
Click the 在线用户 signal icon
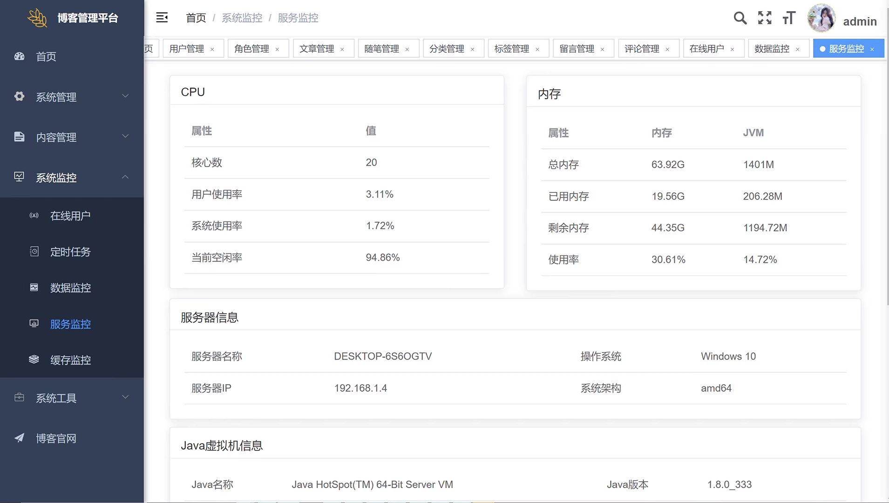(34, 216)
